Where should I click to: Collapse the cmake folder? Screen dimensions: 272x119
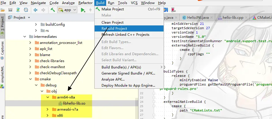pos(30,79)
